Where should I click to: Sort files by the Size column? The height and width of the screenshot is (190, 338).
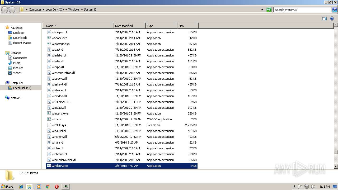click(x=188, y=26)
